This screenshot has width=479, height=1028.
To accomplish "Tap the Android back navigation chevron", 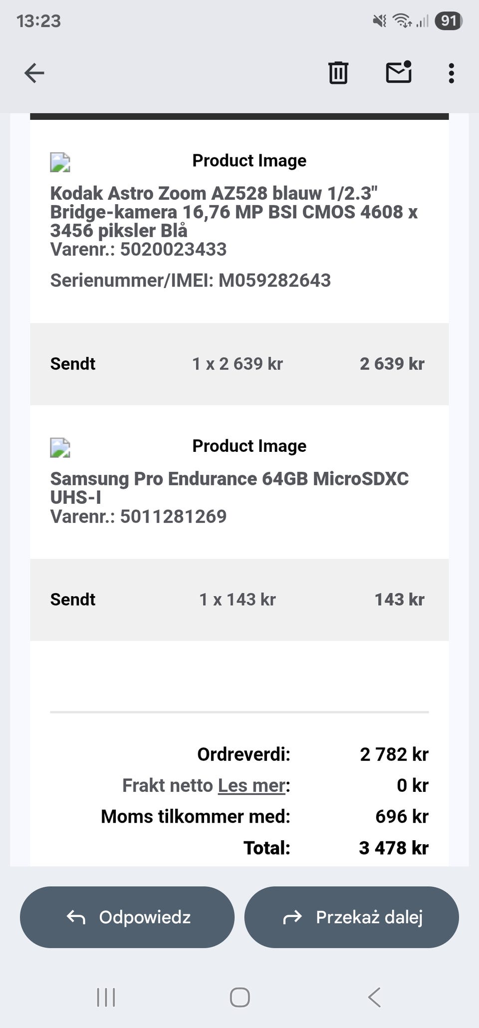I will (x=374, y=998).
